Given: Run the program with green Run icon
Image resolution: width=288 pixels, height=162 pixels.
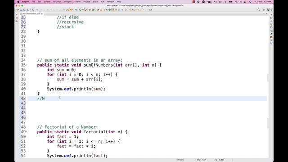Looking at the screenshot, I should pos(81,9).
